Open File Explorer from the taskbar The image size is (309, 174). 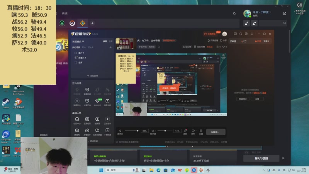(151, 170)
